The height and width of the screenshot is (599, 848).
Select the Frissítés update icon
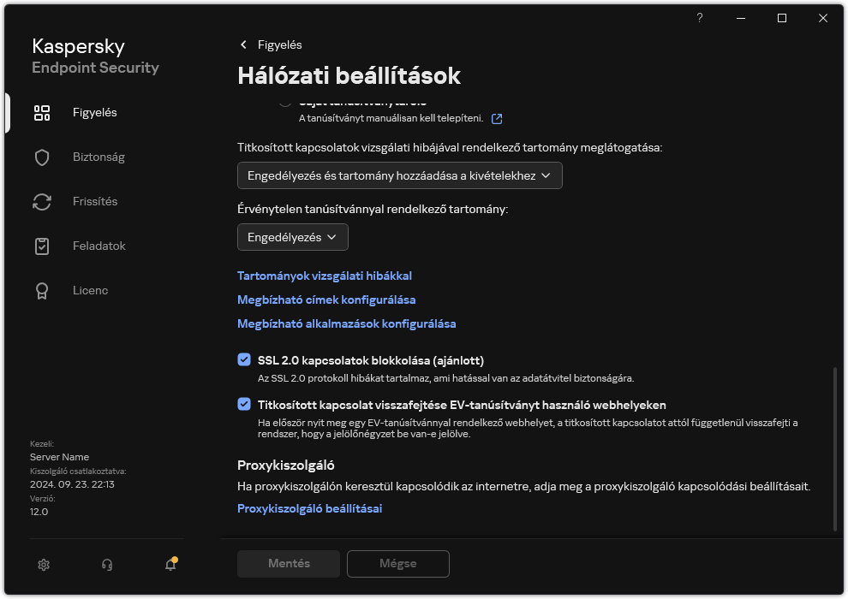41,201
